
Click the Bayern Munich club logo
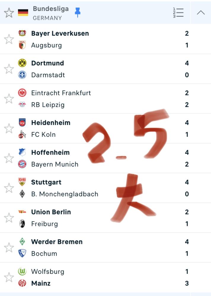22,164
